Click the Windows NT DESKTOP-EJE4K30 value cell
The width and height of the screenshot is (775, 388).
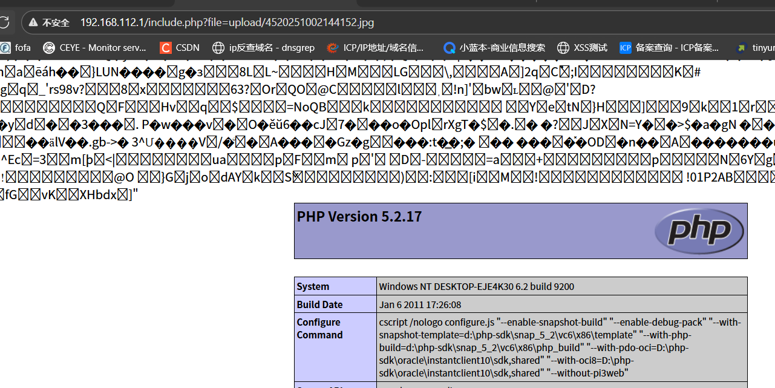point(562,286)
